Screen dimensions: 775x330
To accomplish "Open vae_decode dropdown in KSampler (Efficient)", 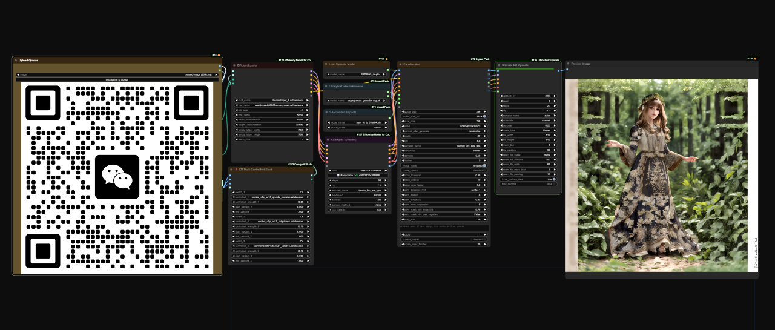I will (x=357, y=210).
